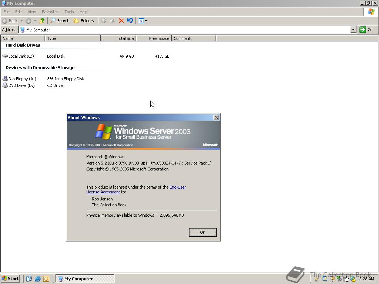Click the My Computer taskbar button
The height and width of the screenshot is (284, 379).
point(85,279)
